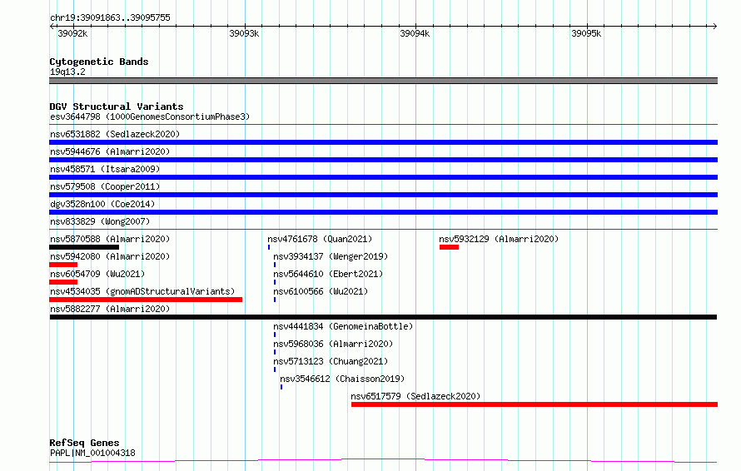Click the dgv3528n100 Coe2014 blue bar
Viewport: 741px width, 471px height.
coord(383,212)
